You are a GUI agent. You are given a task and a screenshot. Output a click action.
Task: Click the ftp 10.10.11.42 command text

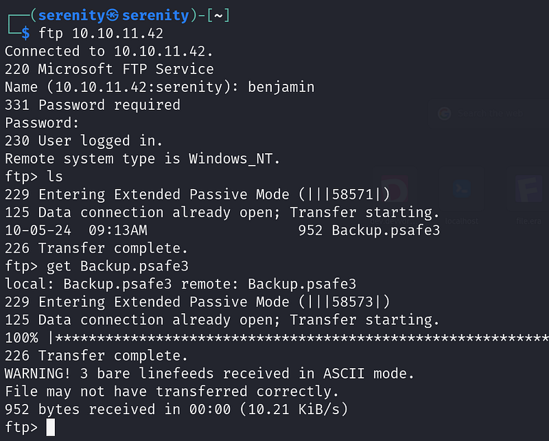point(101,34)
